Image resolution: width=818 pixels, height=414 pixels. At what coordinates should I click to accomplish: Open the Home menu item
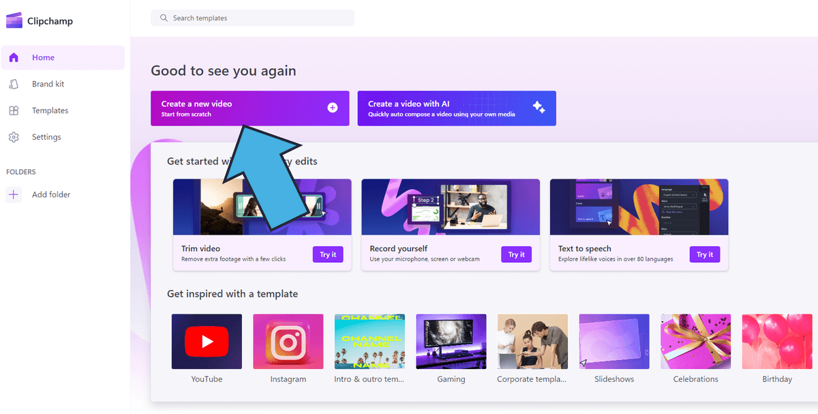(x=63, y=58)
